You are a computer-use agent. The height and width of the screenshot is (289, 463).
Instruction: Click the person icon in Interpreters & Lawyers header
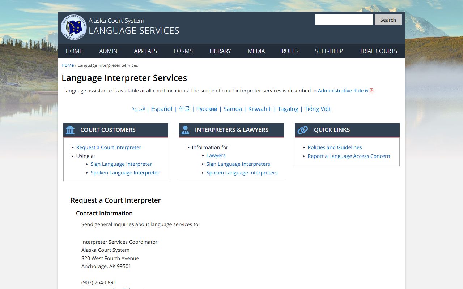[185, 130]
